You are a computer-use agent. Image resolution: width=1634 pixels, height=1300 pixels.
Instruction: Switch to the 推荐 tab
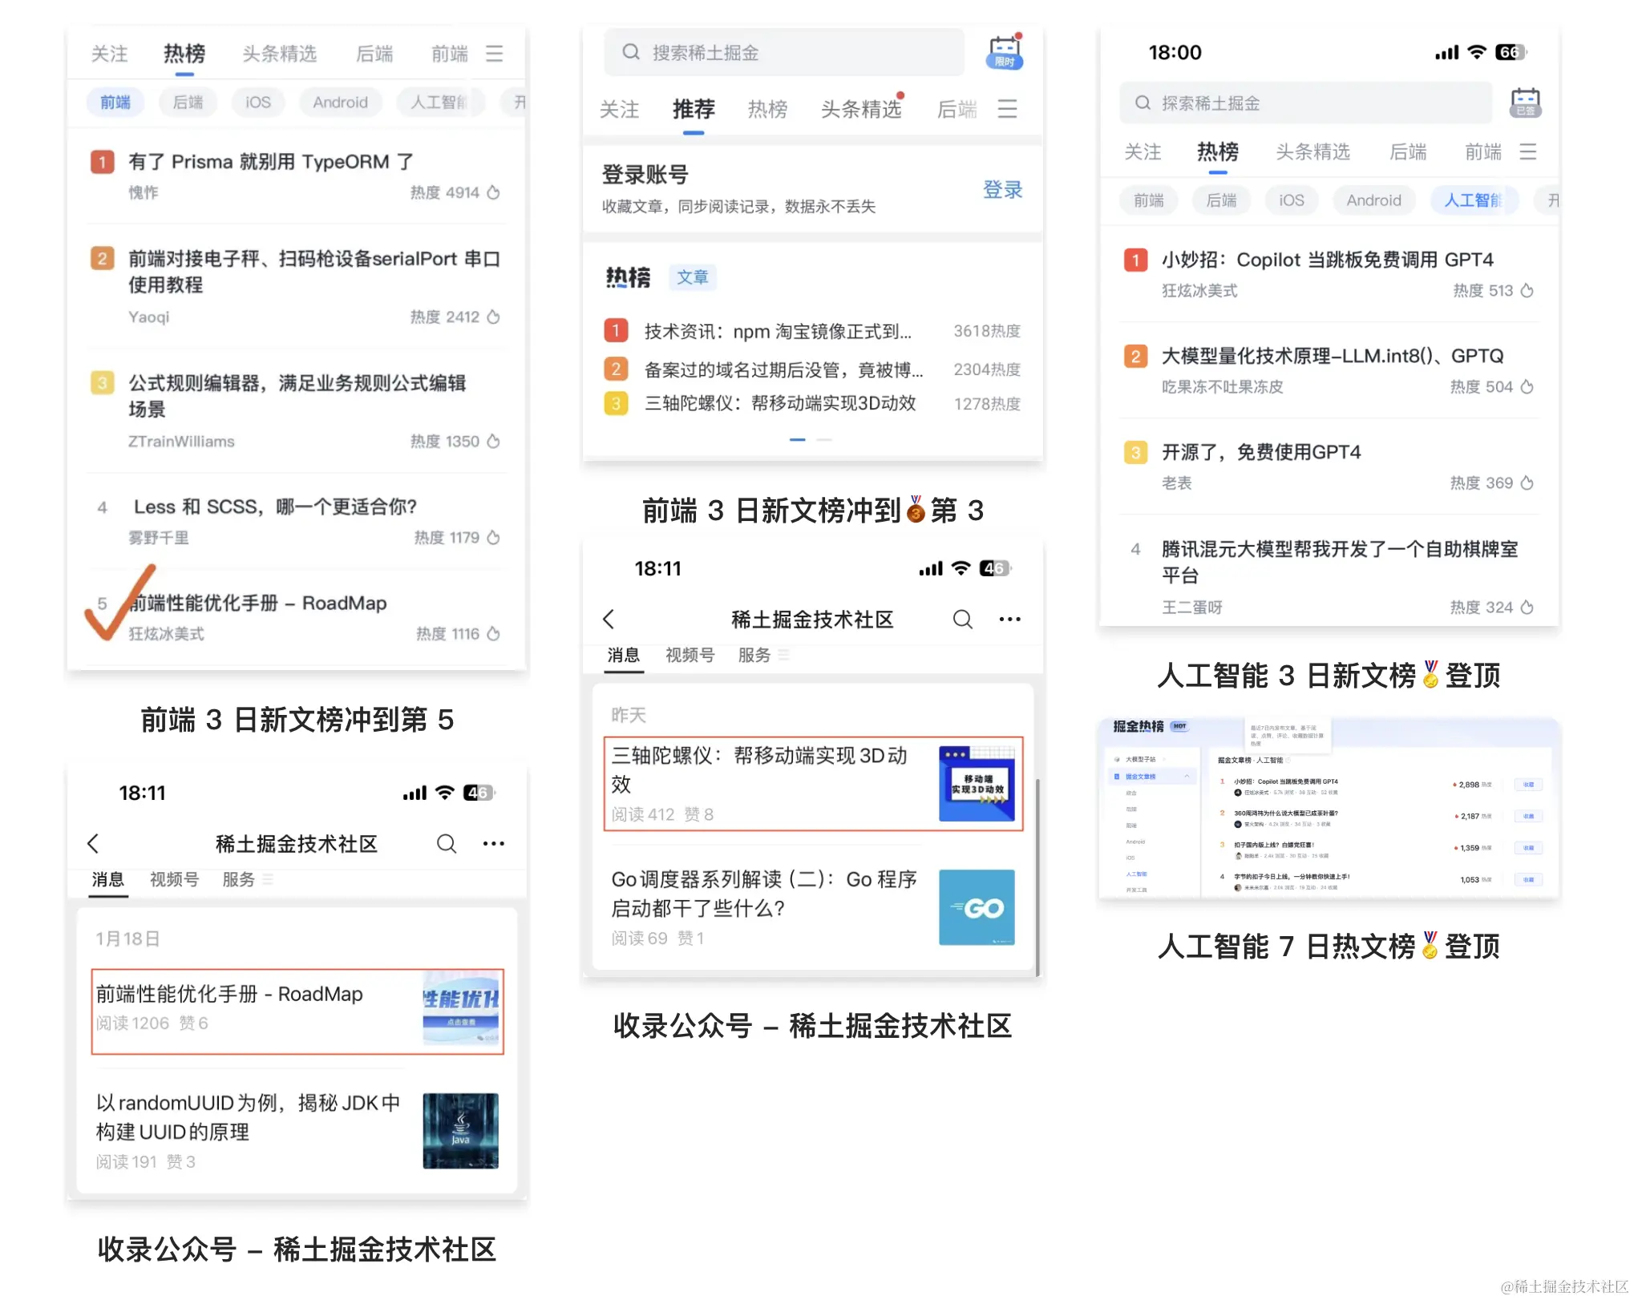coord(694,109)
